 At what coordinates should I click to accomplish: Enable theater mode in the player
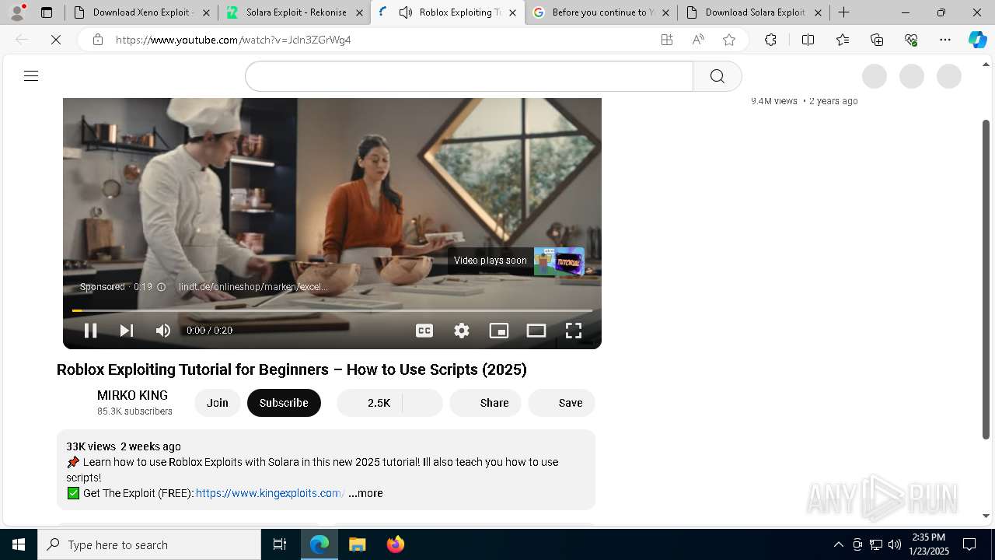(x=536, y=331)
